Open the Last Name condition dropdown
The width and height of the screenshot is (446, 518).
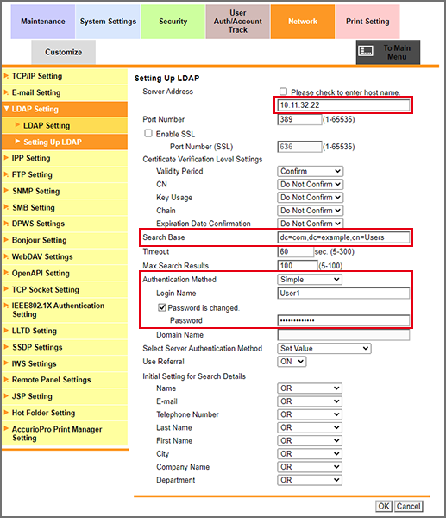(310, 428)
